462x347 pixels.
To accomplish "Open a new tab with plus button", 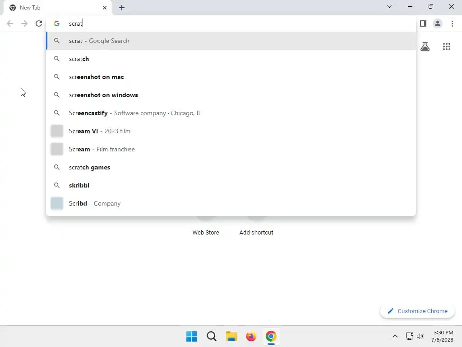I will (122, 8).
